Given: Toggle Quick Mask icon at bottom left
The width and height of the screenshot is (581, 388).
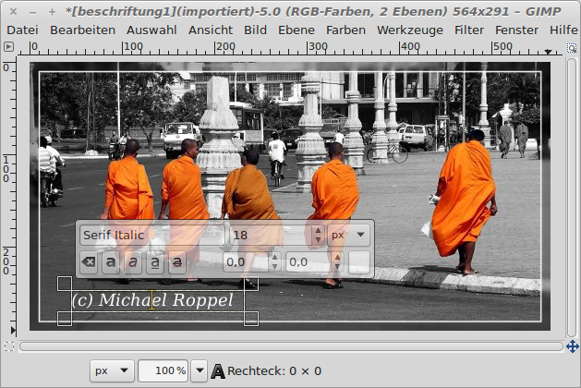Looking at the screenshot, I should [8, 346].
